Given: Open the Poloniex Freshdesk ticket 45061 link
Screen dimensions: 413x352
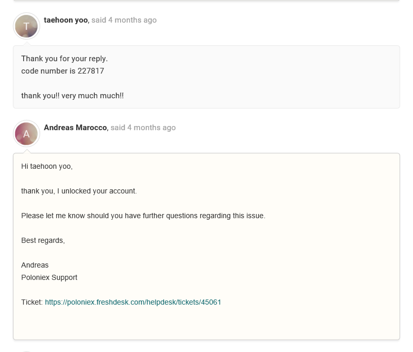Looking at the screenshot, I should click(x=133, y=302).
